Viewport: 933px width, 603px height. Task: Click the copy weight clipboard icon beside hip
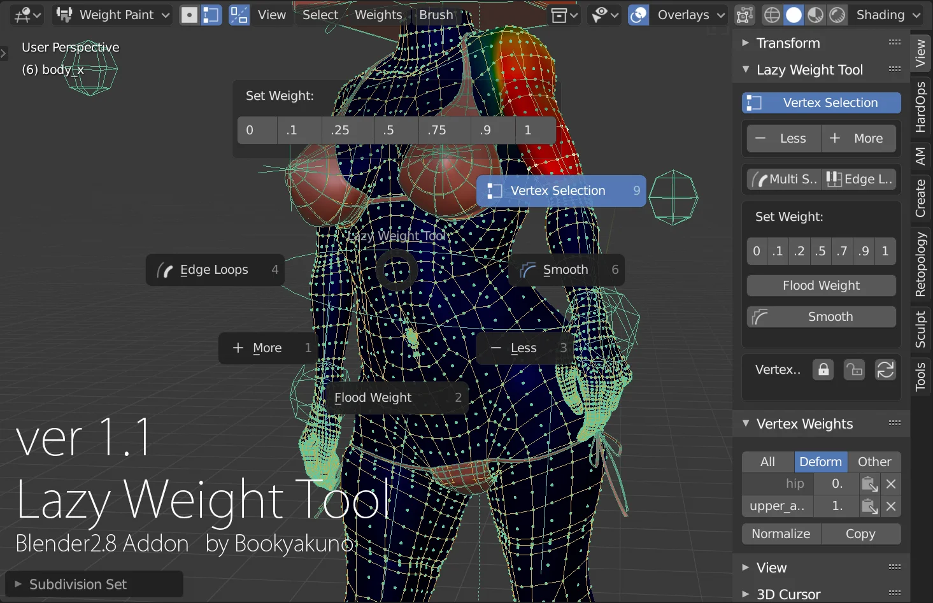pyautogui.click(x=869, y=484)
